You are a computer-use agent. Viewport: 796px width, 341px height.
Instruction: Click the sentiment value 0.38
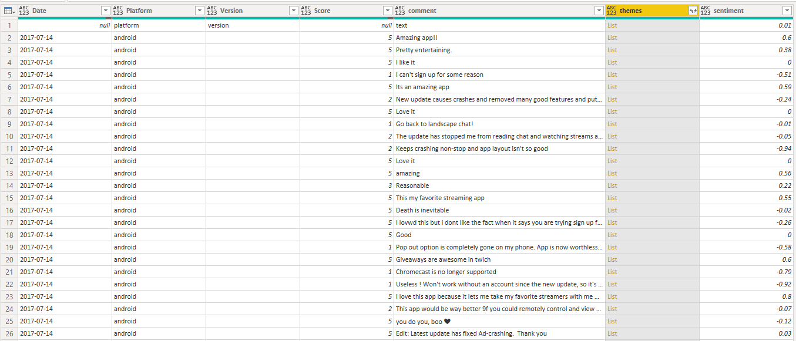click(x=785, y=50)
